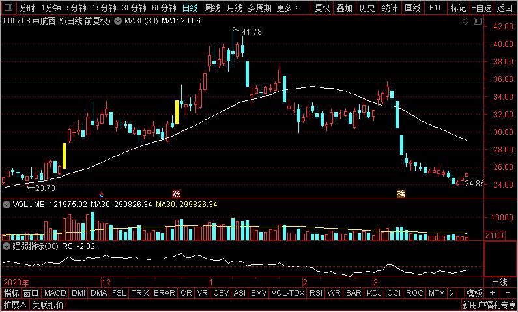Select the 30分钟 period

click(x=134, y=8)
